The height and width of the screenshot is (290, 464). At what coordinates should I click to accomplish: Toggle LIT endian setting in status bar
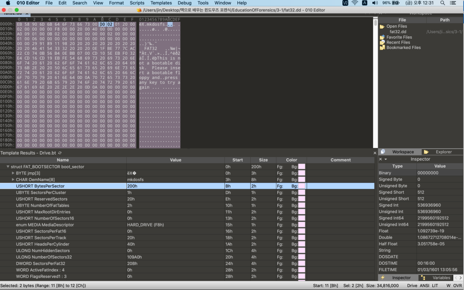435,286
